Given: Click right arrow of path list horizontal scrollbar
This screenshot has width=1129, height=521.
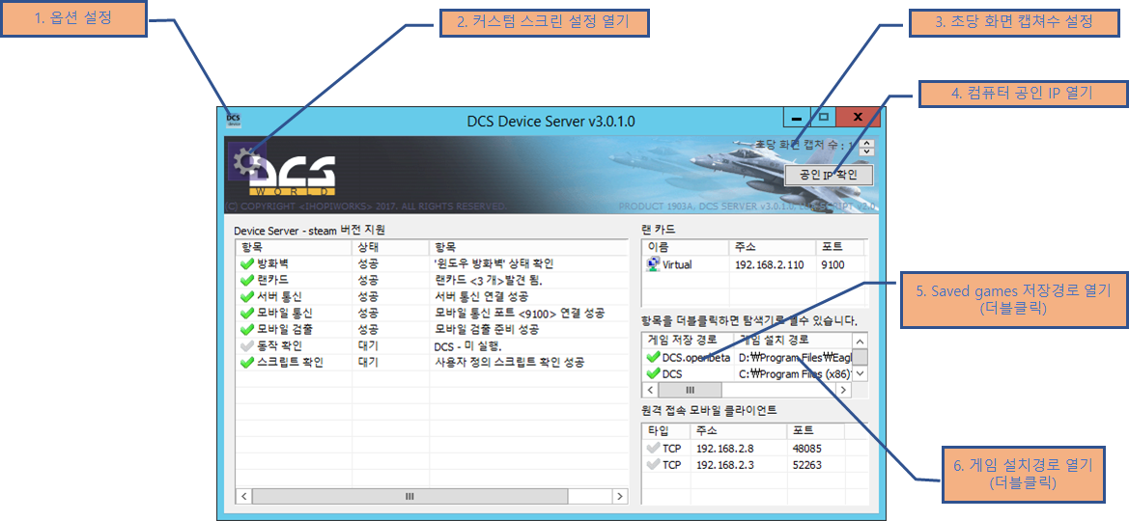Looking at the screenshot, I should click(845, 390).
